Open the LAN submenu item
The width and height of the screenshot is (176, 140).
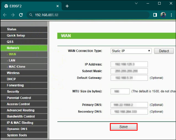pyautogui.click(x=24, y=60)
